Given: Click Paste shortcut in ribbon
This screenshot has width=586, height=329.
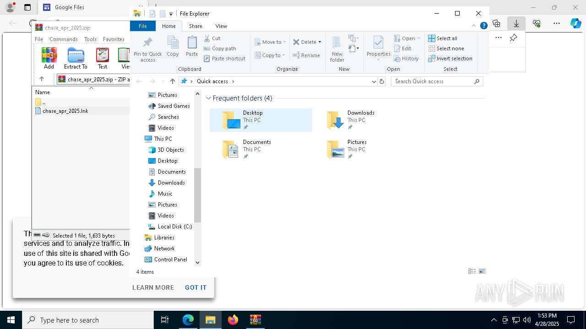Looking at the screenshot, I should [x=224, y=58].
